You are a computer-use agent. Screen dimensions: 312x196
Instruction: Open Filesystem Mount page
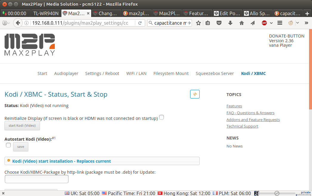pos(171,73)
